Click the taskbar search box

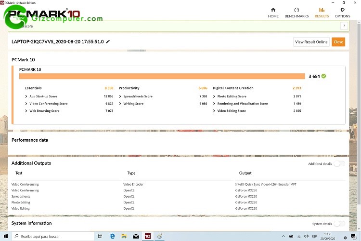coord(53,236)
